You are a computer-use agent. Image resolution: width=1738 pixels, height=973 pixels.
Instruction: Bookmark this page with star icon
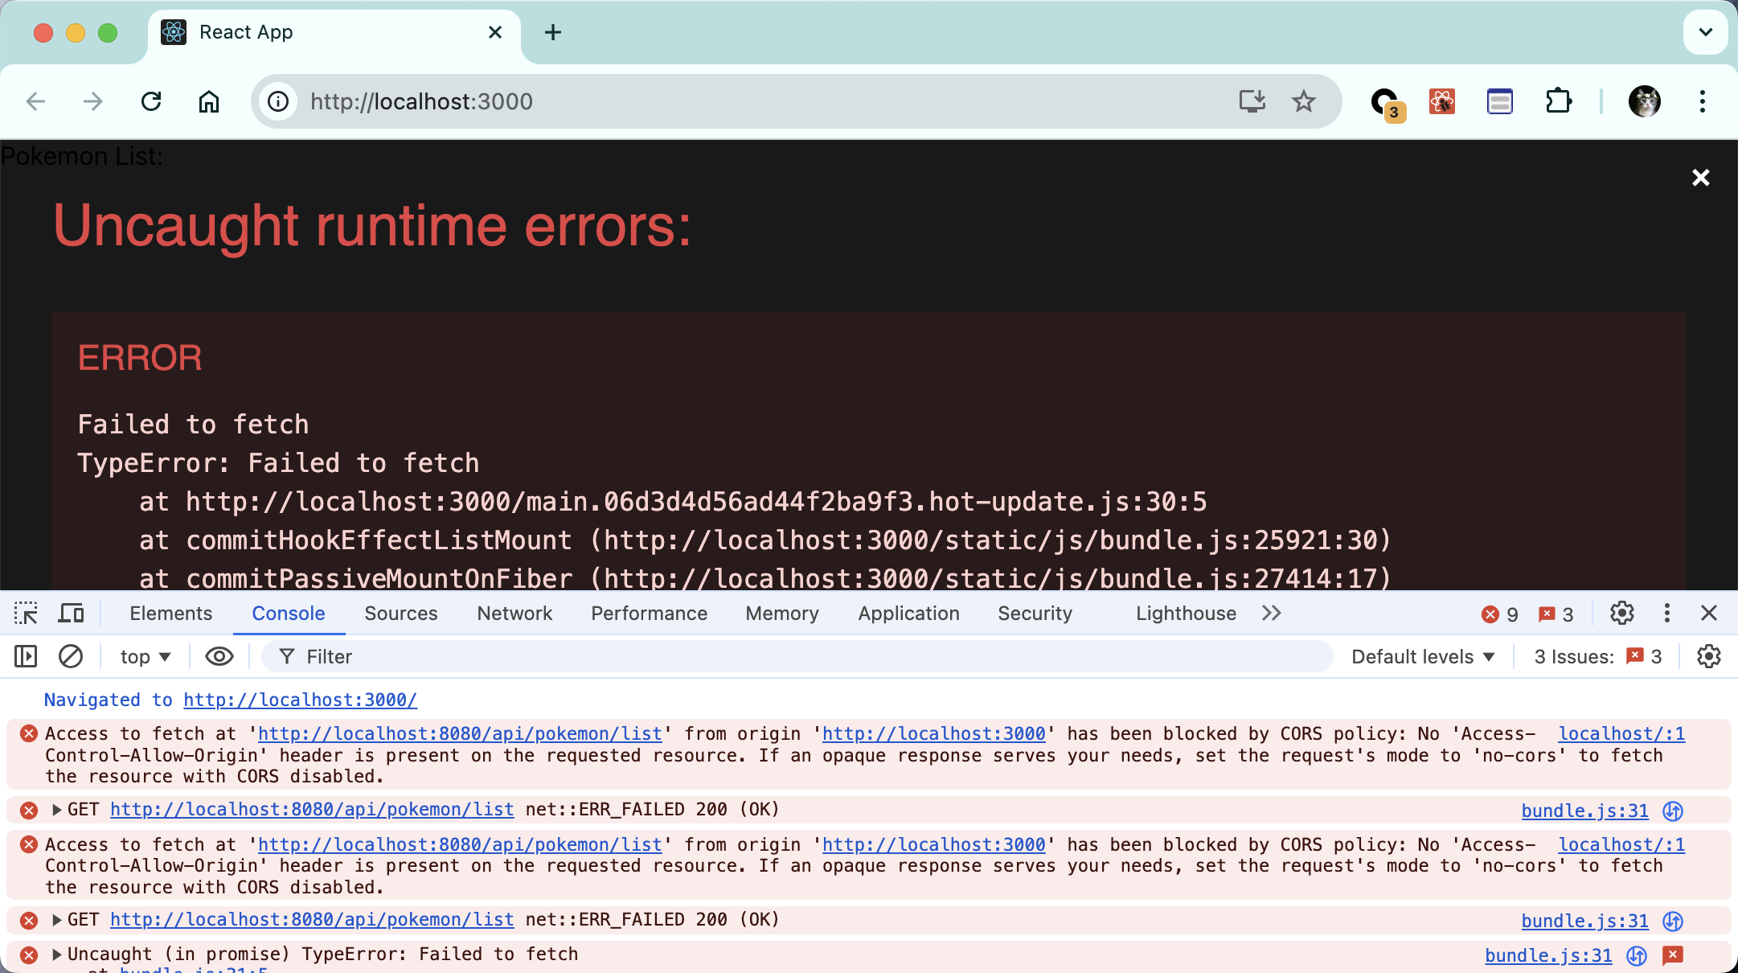point(1303,101)
